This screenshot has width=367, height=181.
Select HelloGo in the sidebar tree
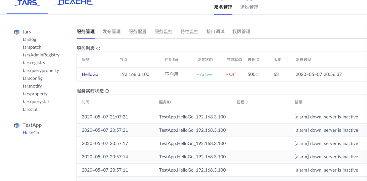(x=31, y=133)
